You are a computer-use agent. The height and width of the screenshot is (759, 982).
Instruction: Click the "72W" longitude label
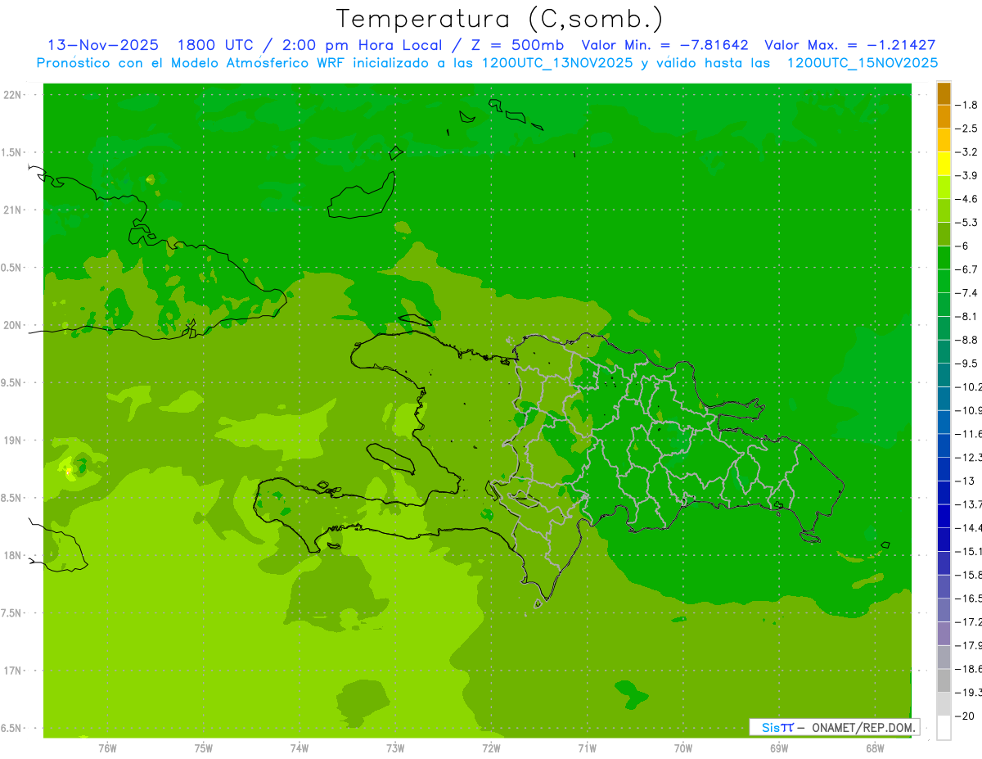(491, 748)
